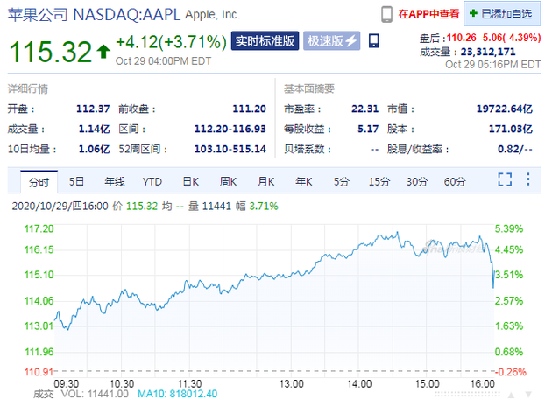Select the 15分 interval tab
The width and height of the screenshot is (552, 400).
coord(379,181)
